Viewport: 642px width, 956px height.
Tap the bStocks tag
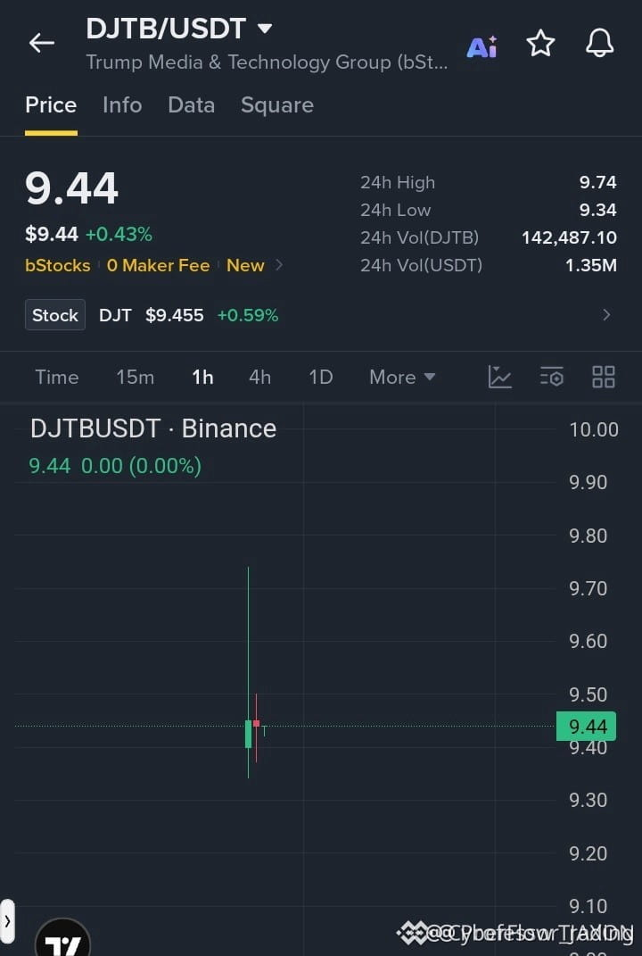click(57, 265)
